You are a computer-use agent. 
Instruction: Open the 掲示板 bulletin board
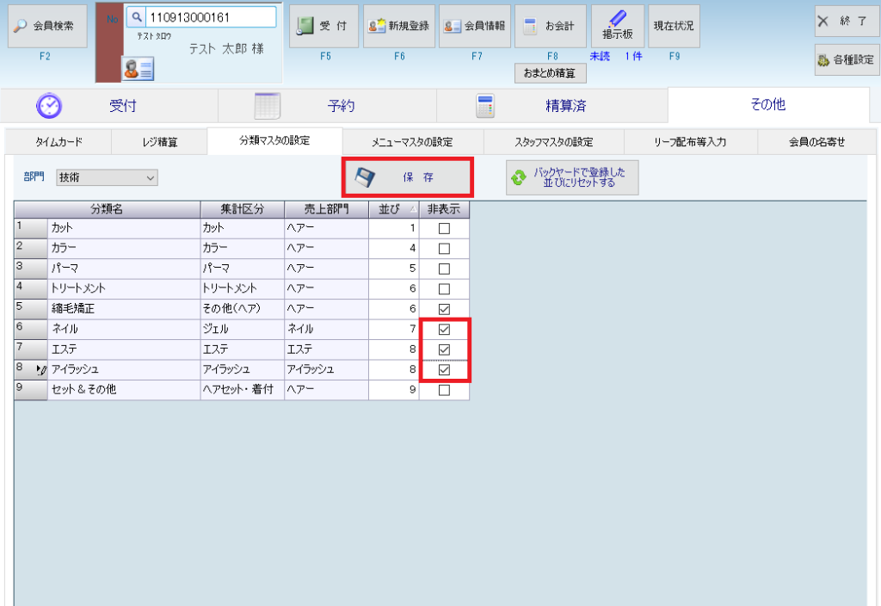617,26
